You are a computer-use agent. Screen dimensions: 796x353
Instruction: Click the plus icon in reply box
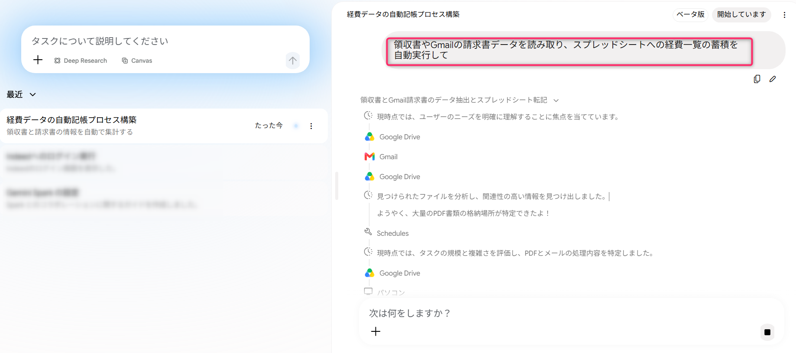click(x=376, y=331)
